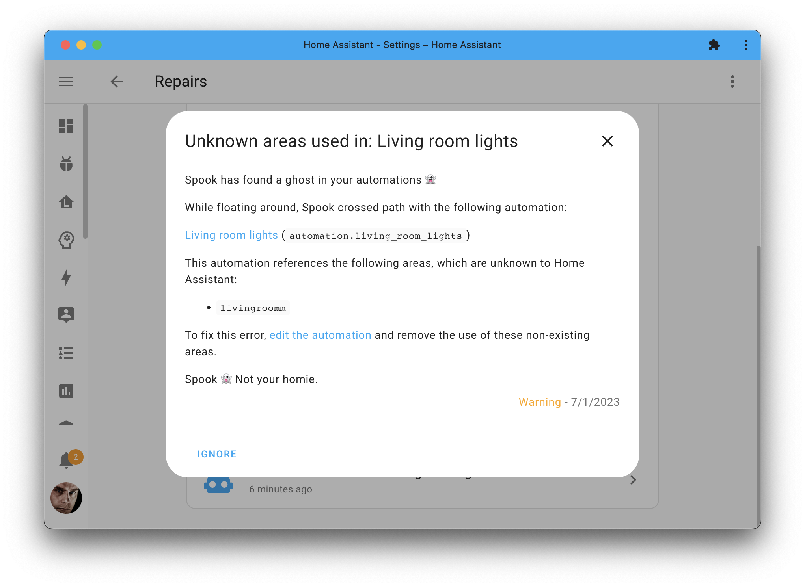
Task: Click the back arrow to return
Action: tap(116, 81)
